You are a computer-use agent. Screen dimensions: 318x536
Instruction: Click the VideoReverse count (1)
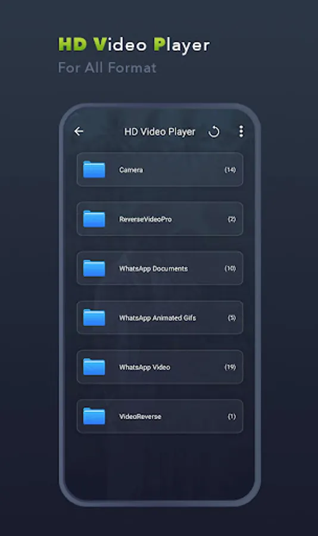232,416
